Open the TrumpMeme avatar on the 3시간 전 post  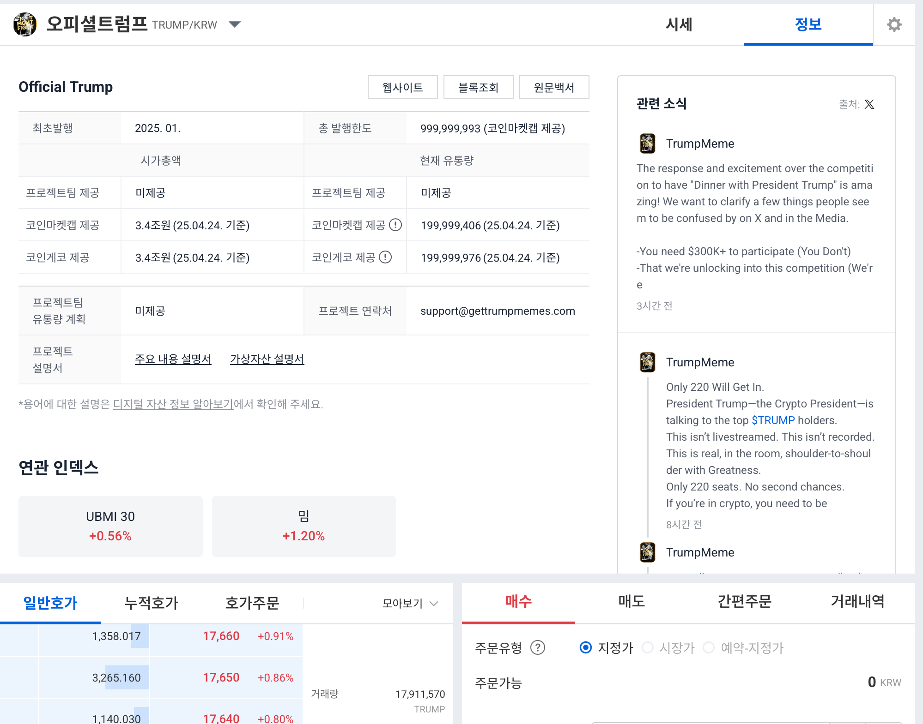coord(647,144)
